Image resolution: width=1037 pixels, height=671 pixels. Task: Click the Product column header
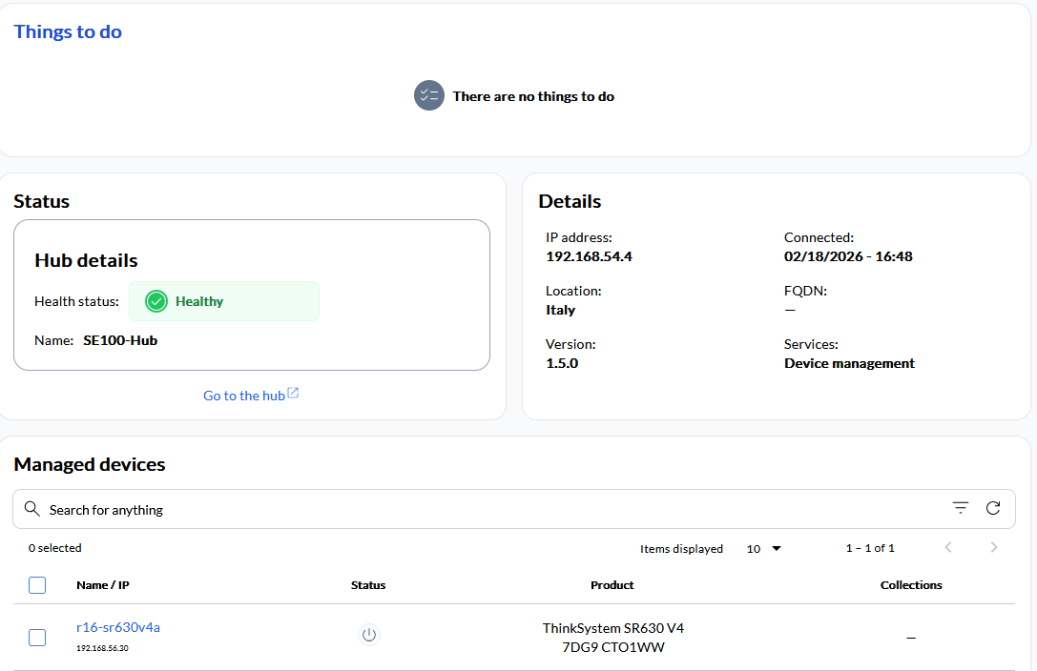(612, 585)
